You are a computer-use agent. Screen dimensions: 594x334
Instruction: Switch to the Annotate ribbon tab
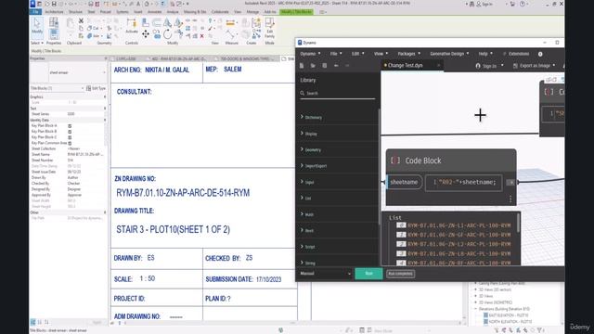pyautogui.click(x=154, y=12)
